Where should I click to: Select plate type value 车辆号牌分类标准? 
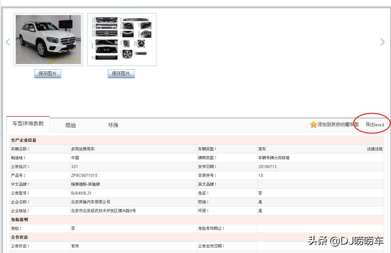pos(274,158)
